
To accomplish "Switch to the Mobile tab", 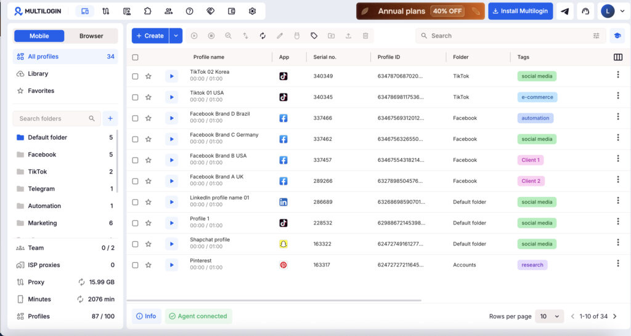I will click(39, 36).
